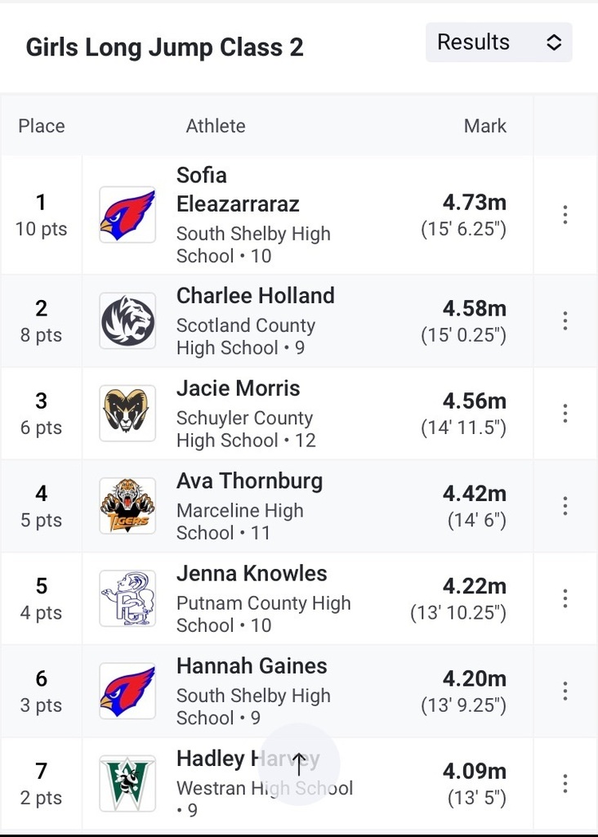Open options menu for Sofia Eleazarraraz
598x837 pixels.
tap(565, 215)
